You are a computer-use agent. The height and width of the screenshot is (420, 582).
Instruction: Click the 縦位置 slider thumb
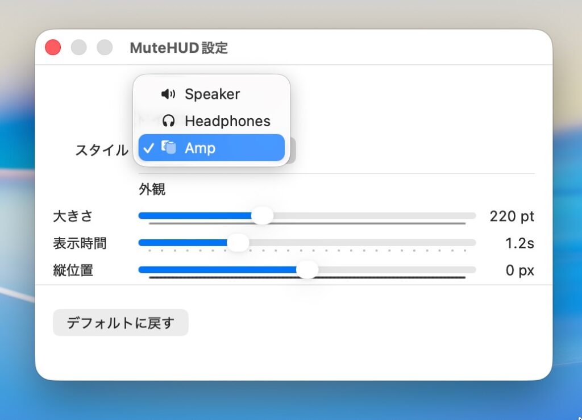(307, 270)
